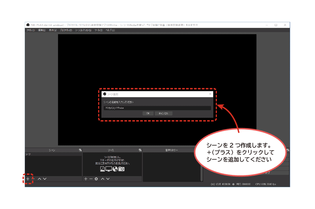The image size is (315, 209).
Task: Open source properties with the gear icon
Action: (96, 179)
